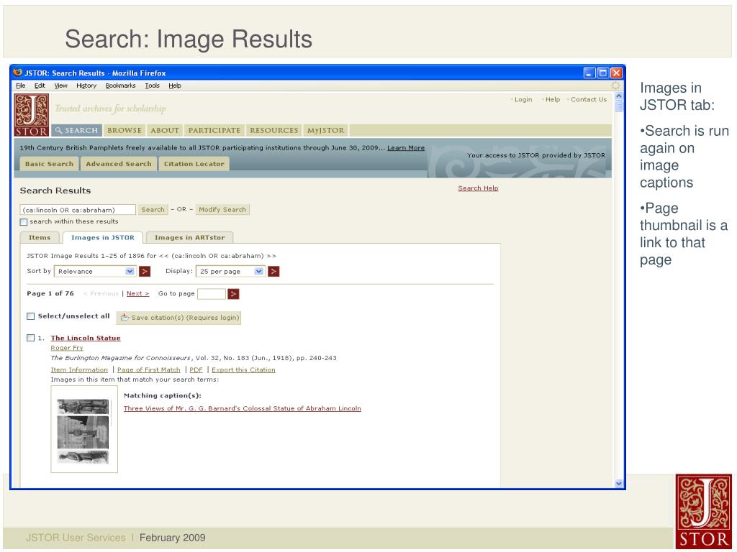Open the Sort by Relevance dropdown
Image resolution: width=737 pixels, height=552 pixels.
click(96, 271)
